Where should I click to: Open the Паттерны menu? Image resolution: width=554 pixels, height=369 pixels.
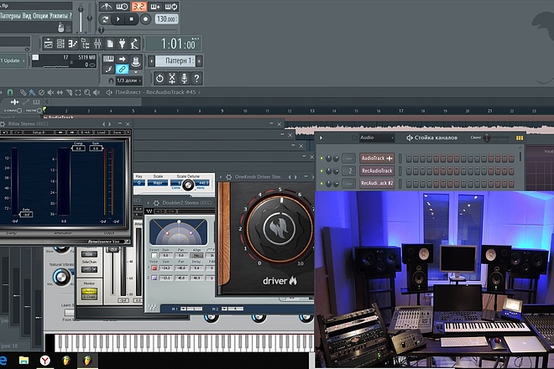[x=11, y=16]
